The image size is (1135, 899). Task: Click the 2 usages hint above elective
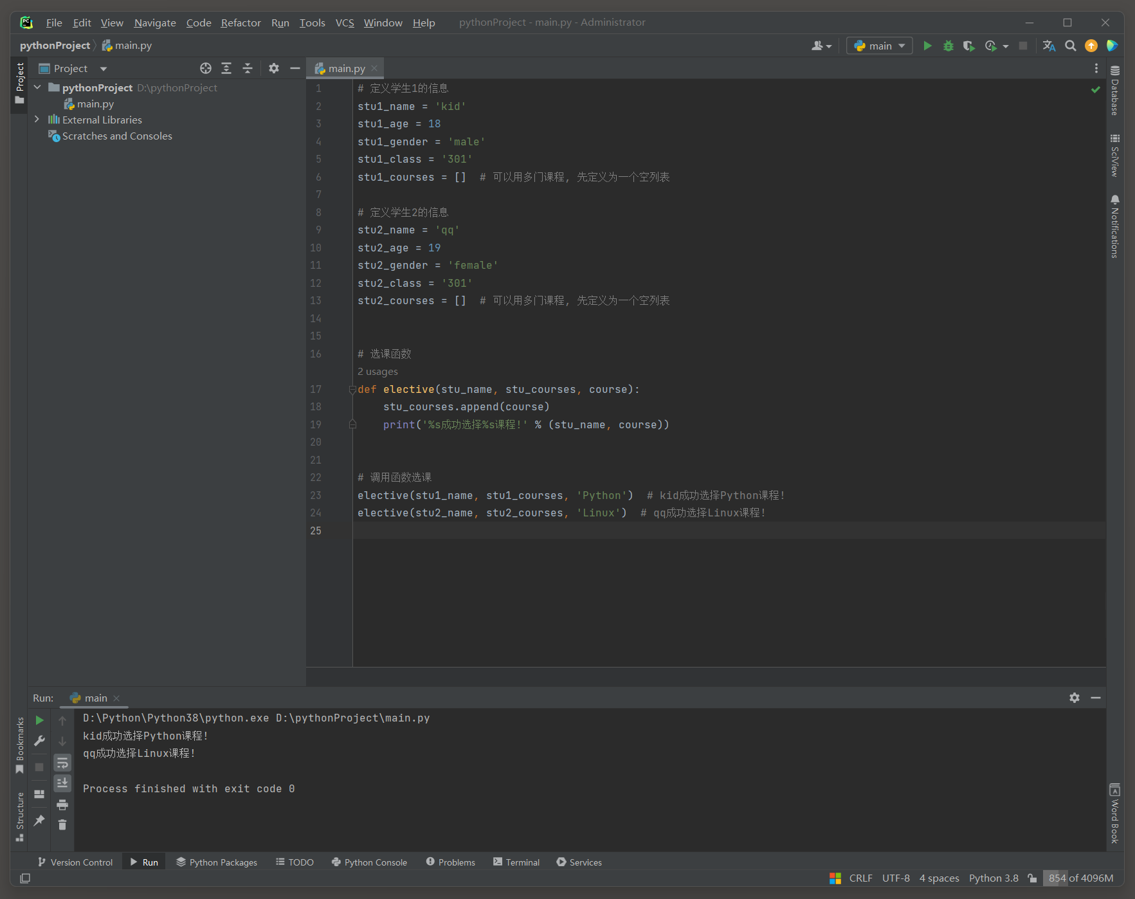pos(377,372)
